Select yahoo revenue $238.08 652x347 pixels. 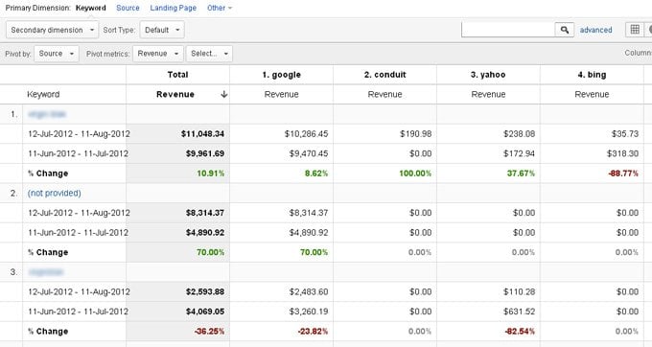pyautogui.click(x=519, y=134)
